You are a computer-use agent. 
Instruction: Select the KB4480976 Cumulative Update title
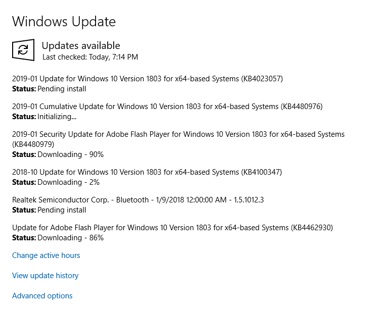click(167, 107)
